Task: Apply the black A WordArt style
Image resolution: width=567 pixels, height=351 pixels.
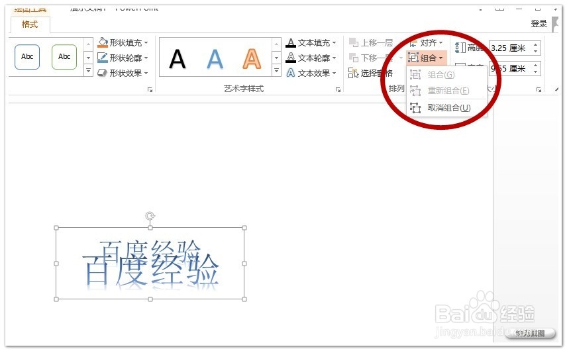Action: click(178, 58)
